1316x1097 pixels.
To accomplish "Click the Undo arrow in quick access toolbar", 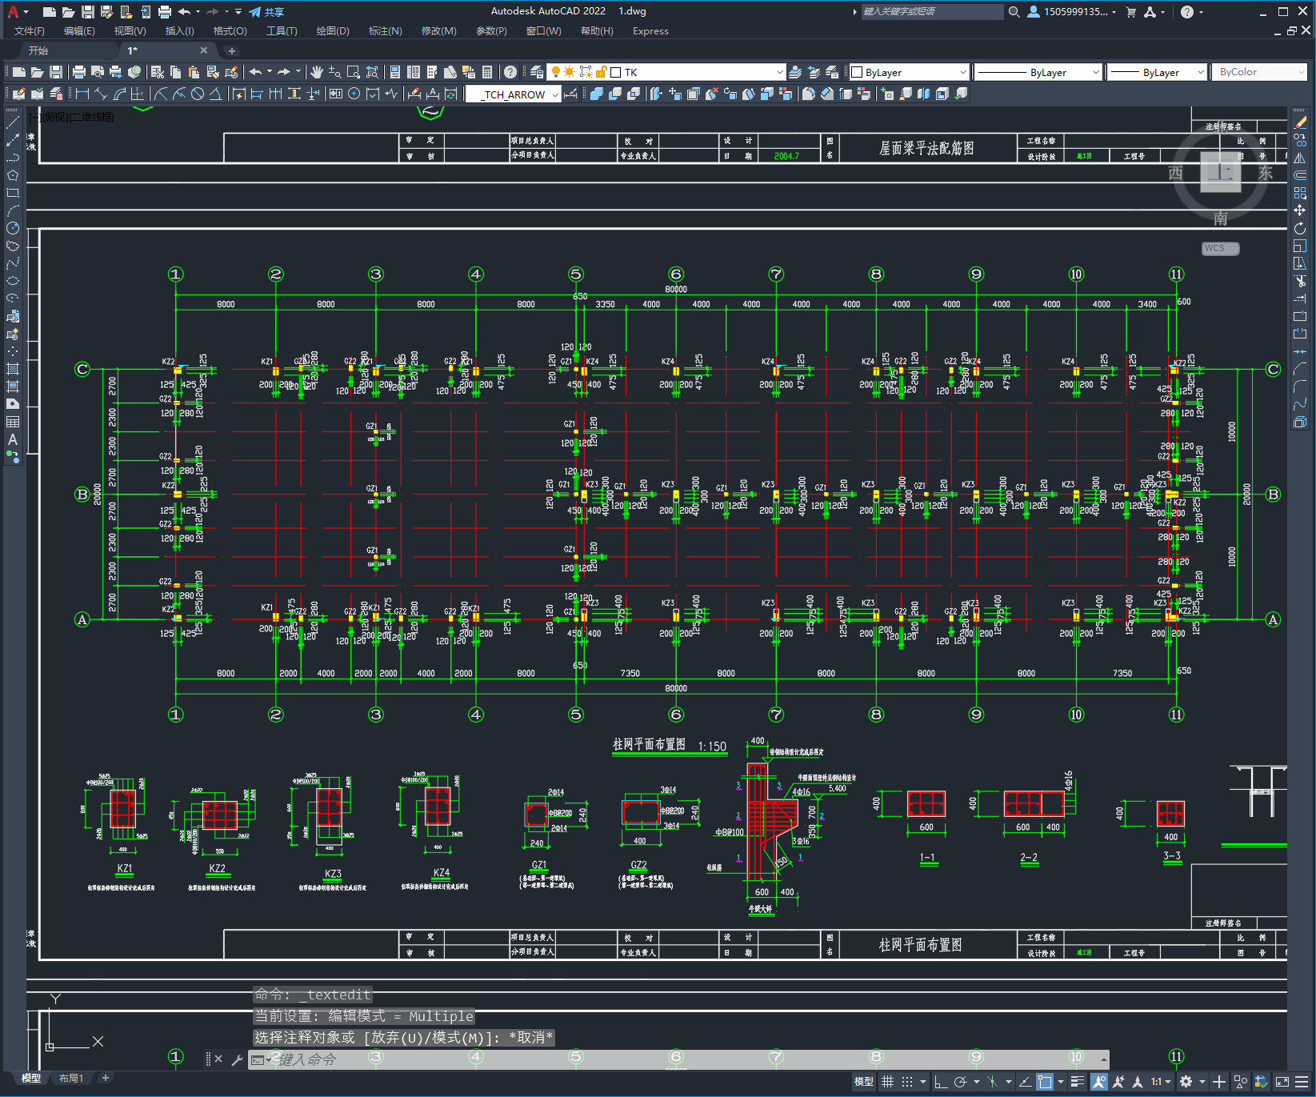I will tap(184, 12).
